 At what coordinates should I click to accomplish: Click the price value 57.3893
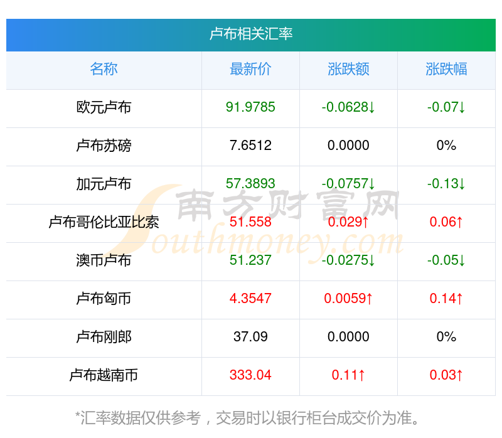click(x=250, y=184)
